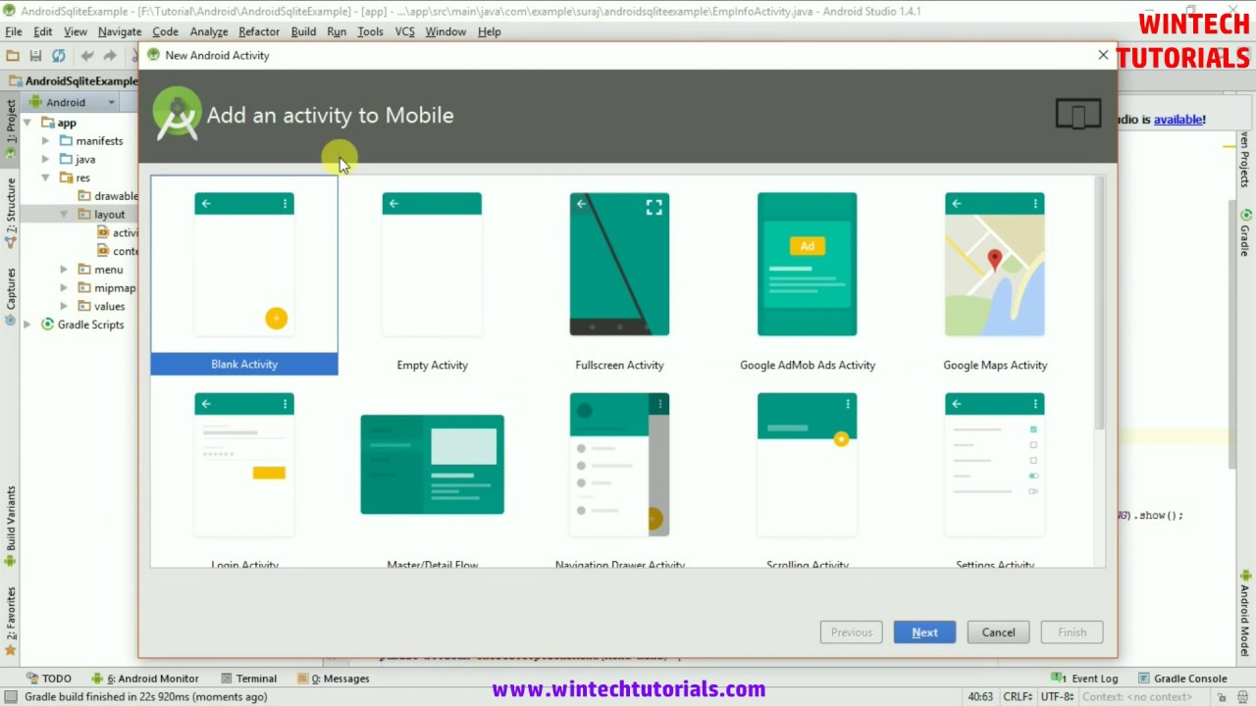
Task: Open the Terminal tool window
Action: click(248, 679)
